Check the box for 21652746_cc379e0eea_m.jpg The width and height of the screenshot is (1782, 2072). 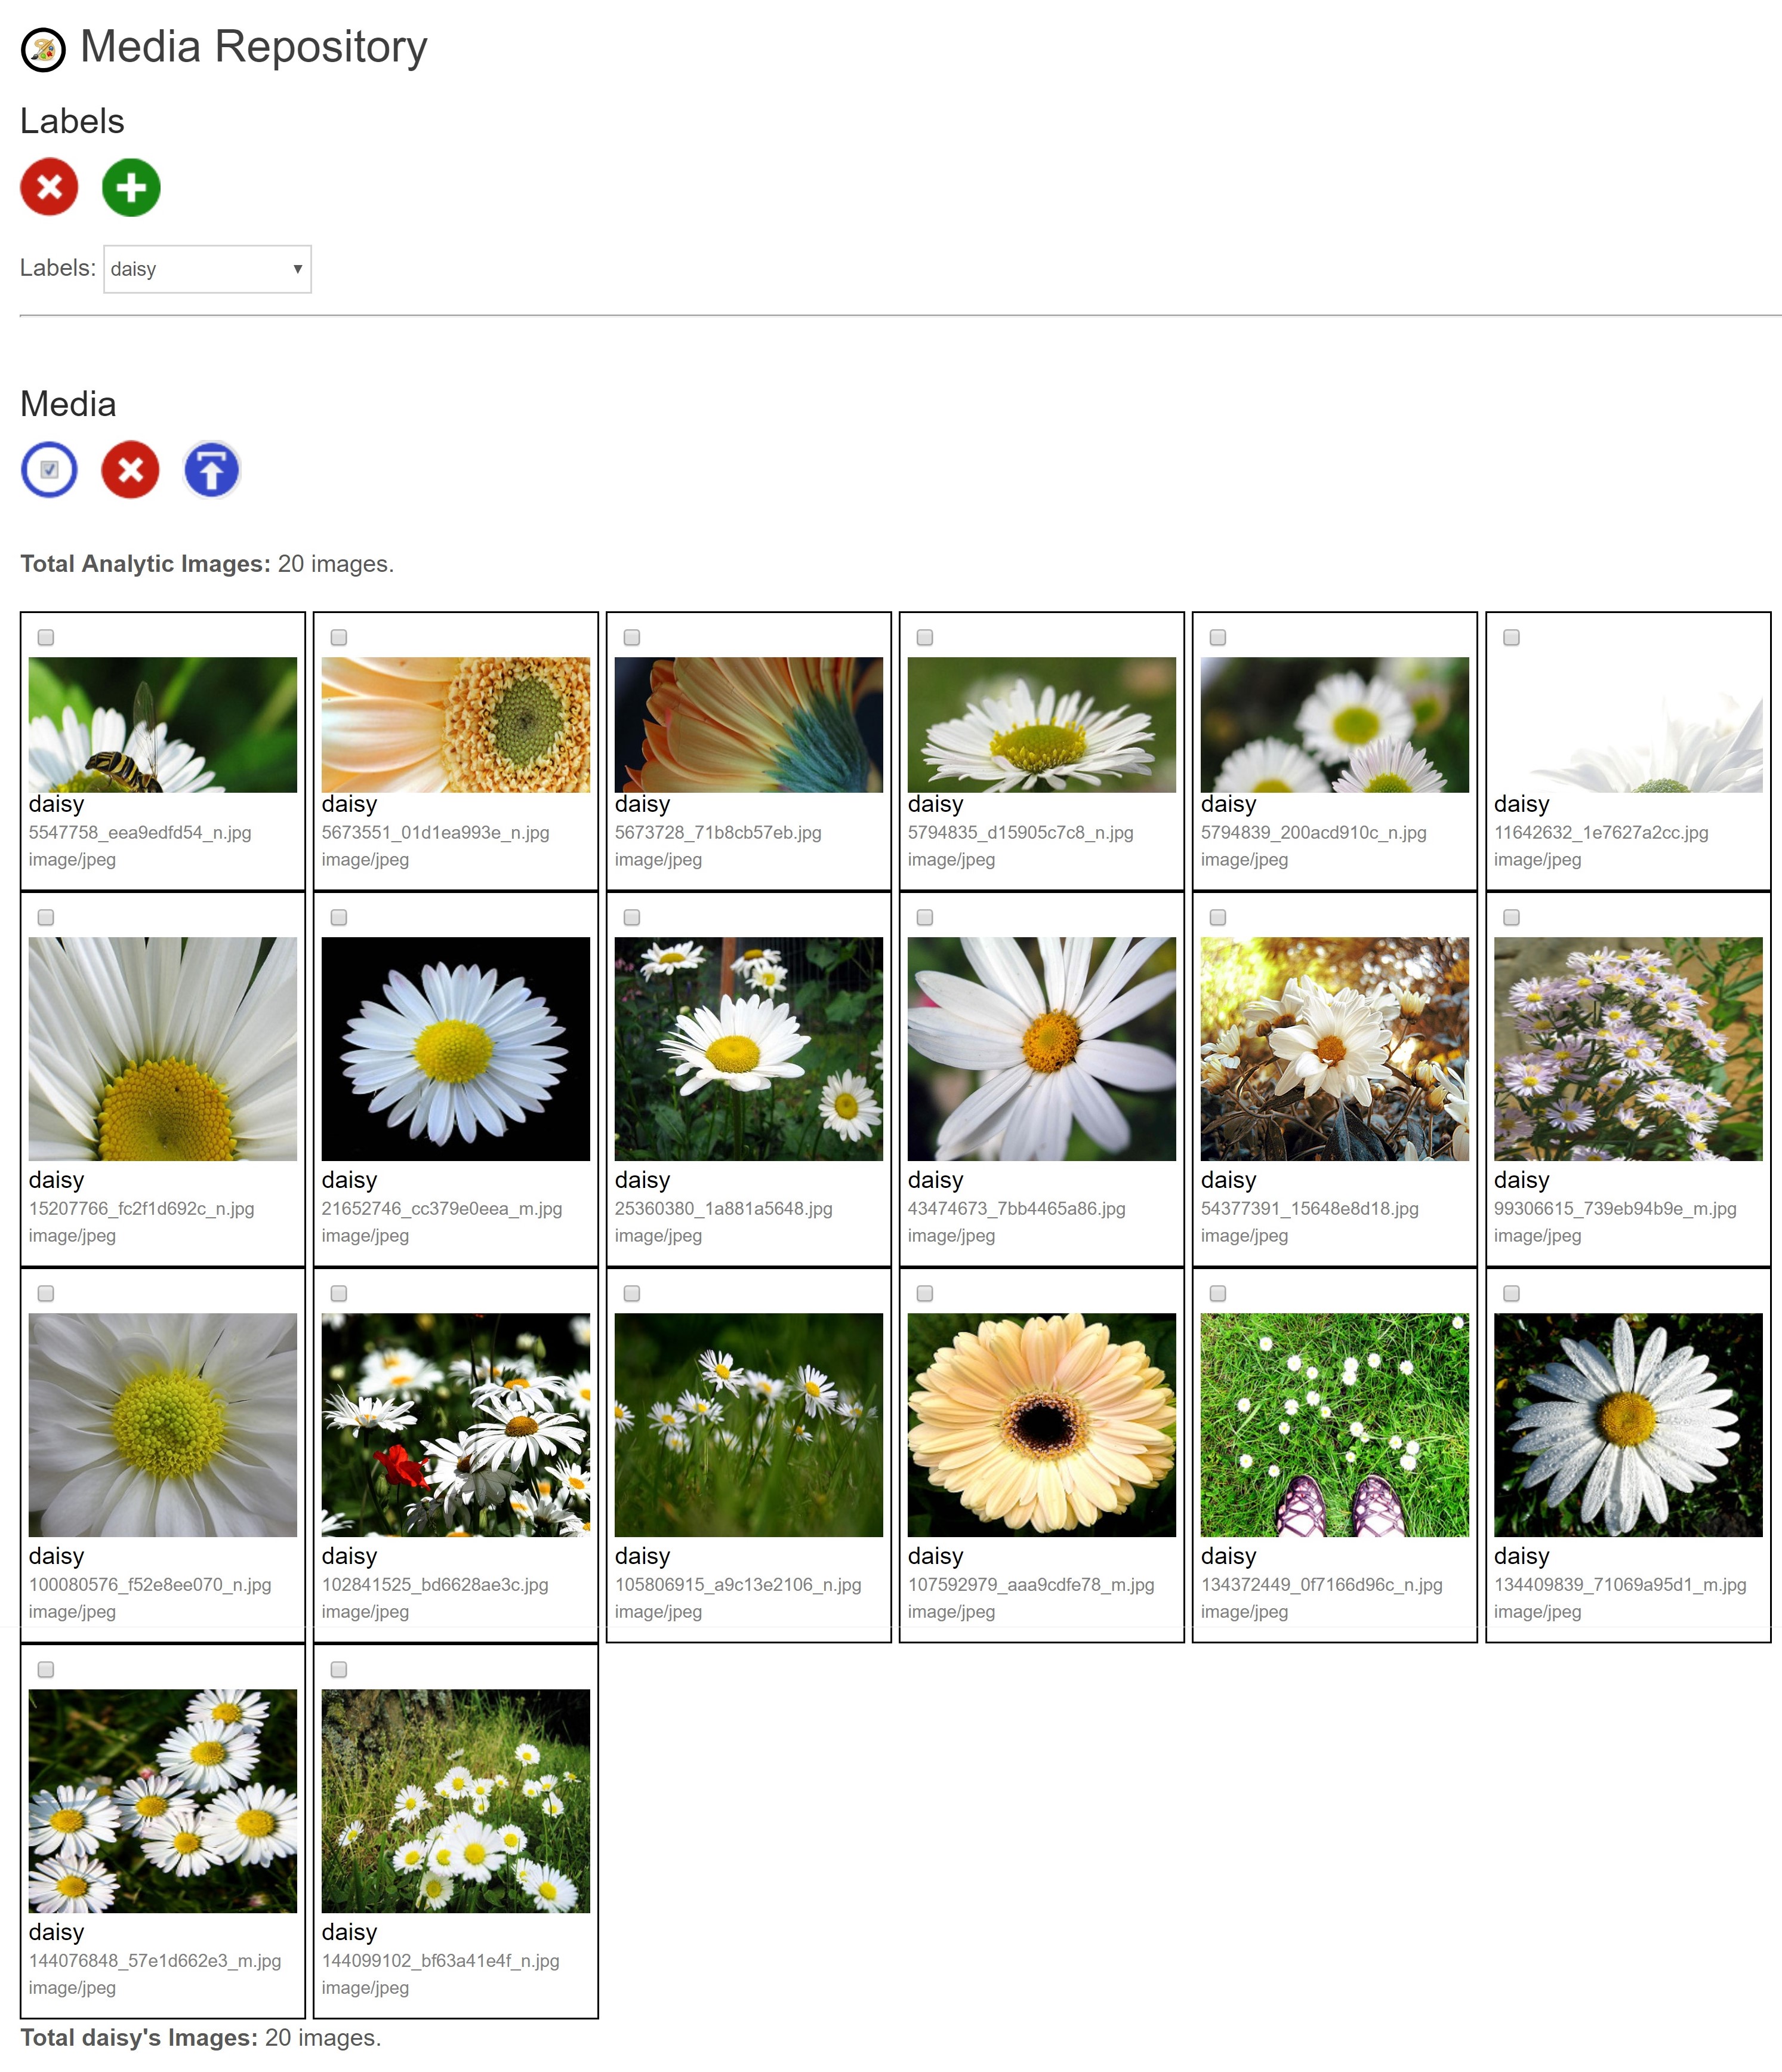tap(339, 917)
